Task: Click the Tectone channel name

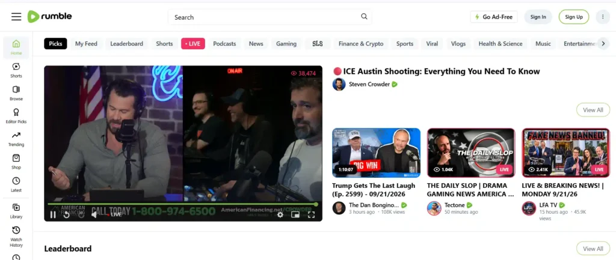Action: coord(455,205)
